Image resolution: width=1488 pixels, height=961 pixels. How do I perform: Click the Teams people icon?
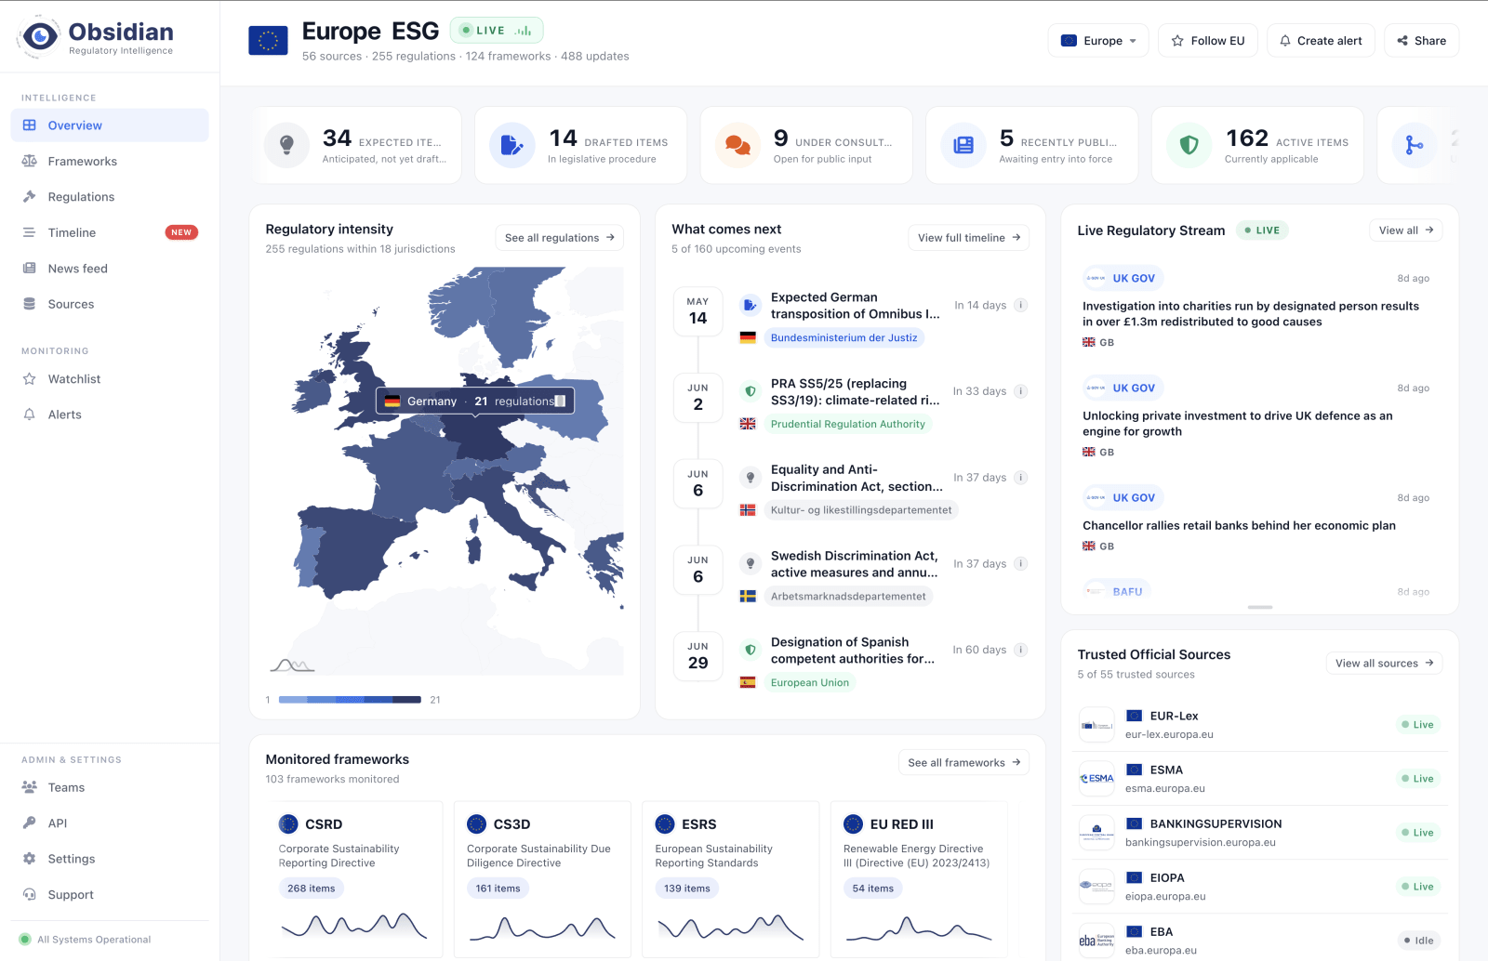(29, 787)
